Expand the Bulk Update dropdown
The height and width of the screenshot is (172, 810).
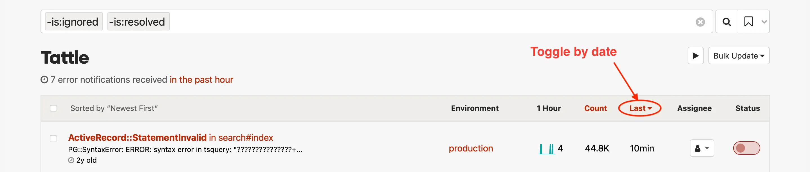tap(738, 56)
